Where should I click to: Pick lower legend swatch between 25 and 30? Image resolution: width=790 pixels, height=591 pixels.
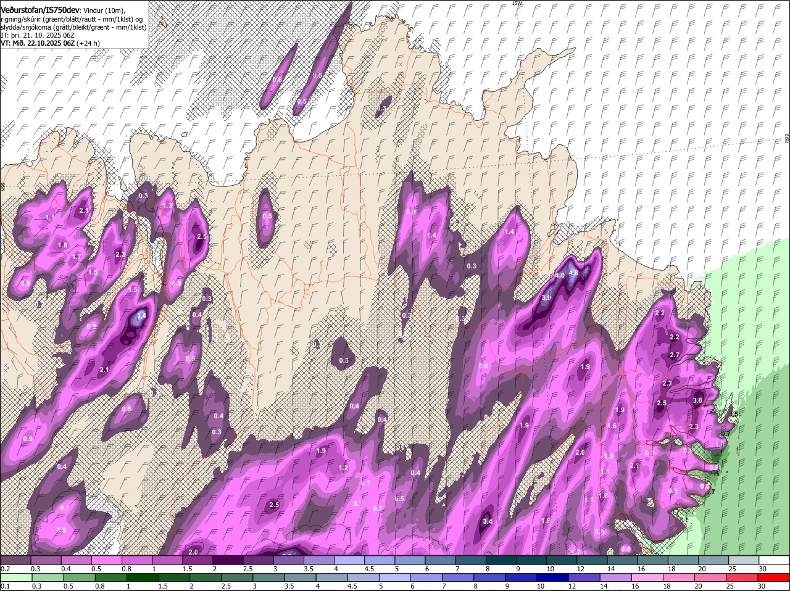point(743,578)
